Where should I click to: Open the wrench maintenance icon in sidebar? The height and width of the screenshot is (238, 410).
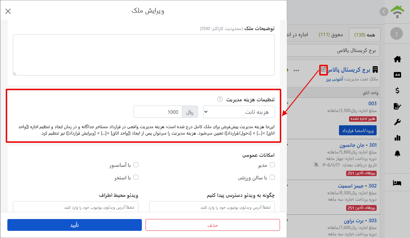tap(397, 122)
